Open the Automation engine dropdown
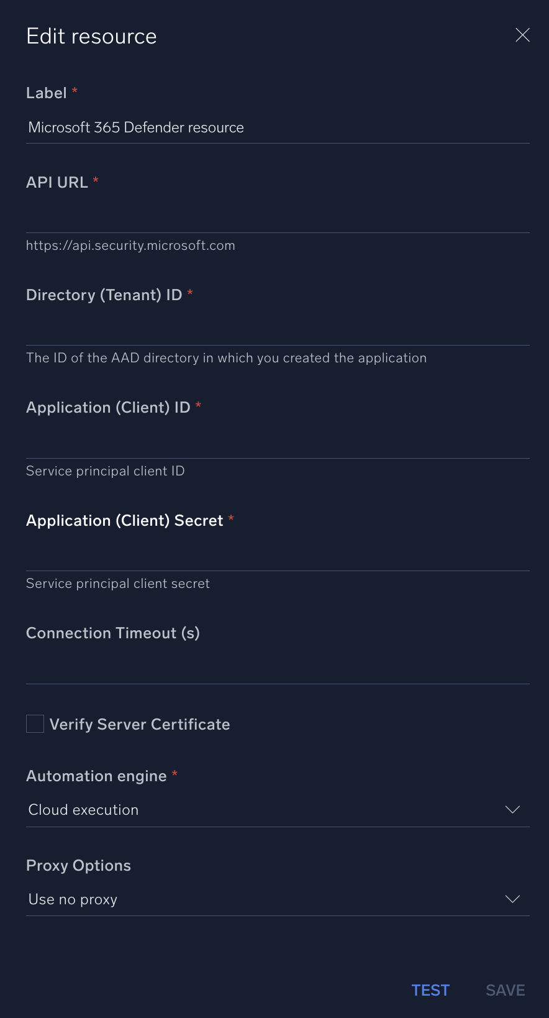 [x=277, y=809]
